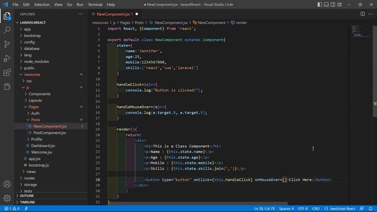Open the Selection menu
Image resolution: width=377 pixels, height=212 pixels.
pos(42,5)
